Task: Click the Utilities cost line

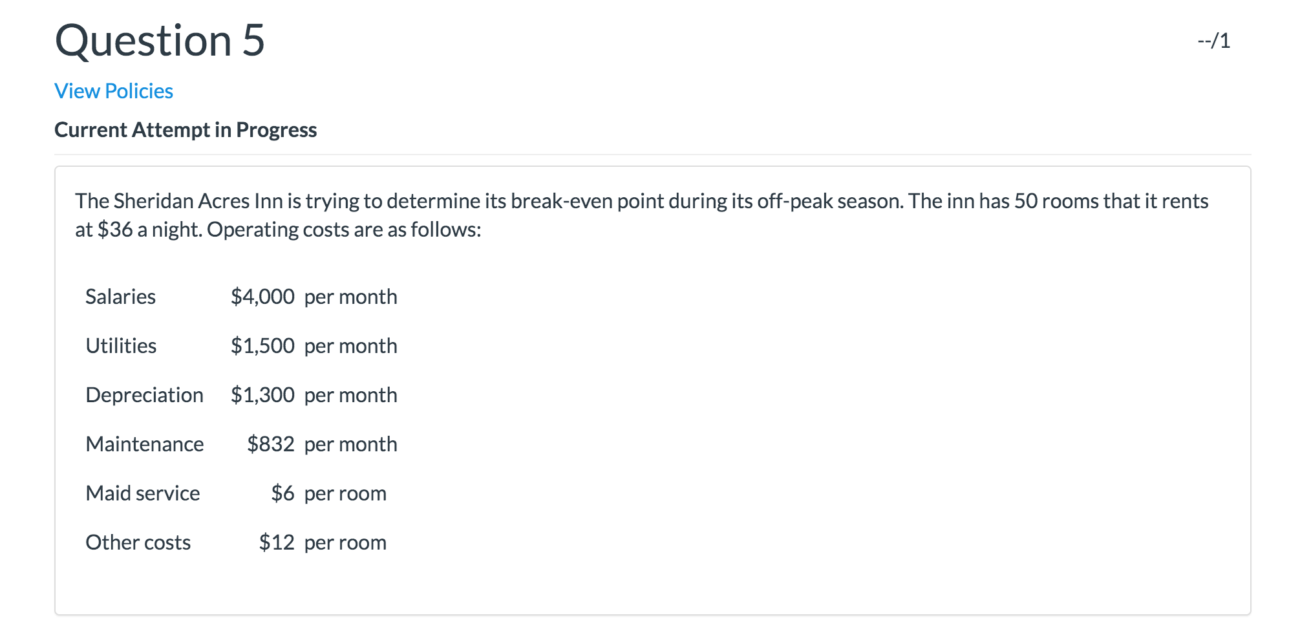Action: pyautogui.click(x=121, y=345)
